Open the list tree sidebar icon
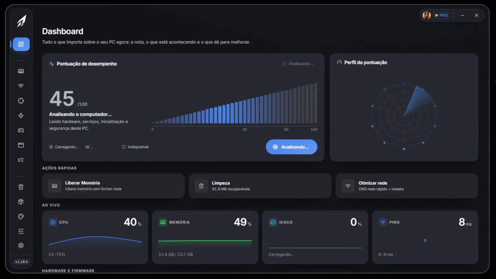Viewport: 496px width, 279px height. click(x=21, y=160)
